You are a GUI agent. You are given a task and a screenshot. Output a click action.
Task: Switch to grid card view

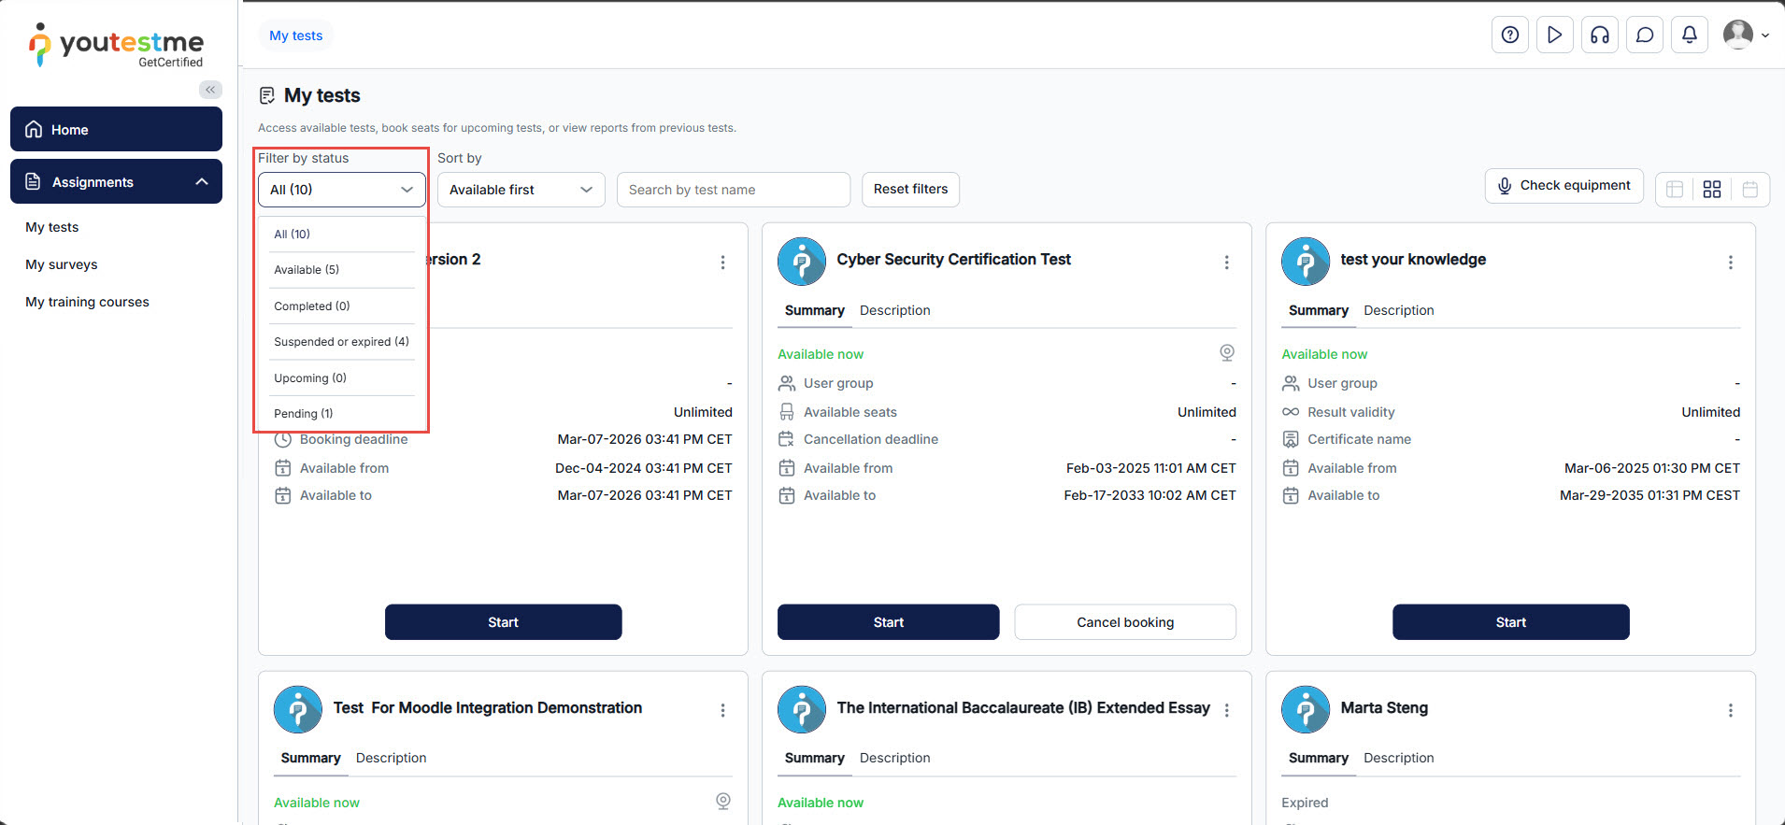(1711, 190)
